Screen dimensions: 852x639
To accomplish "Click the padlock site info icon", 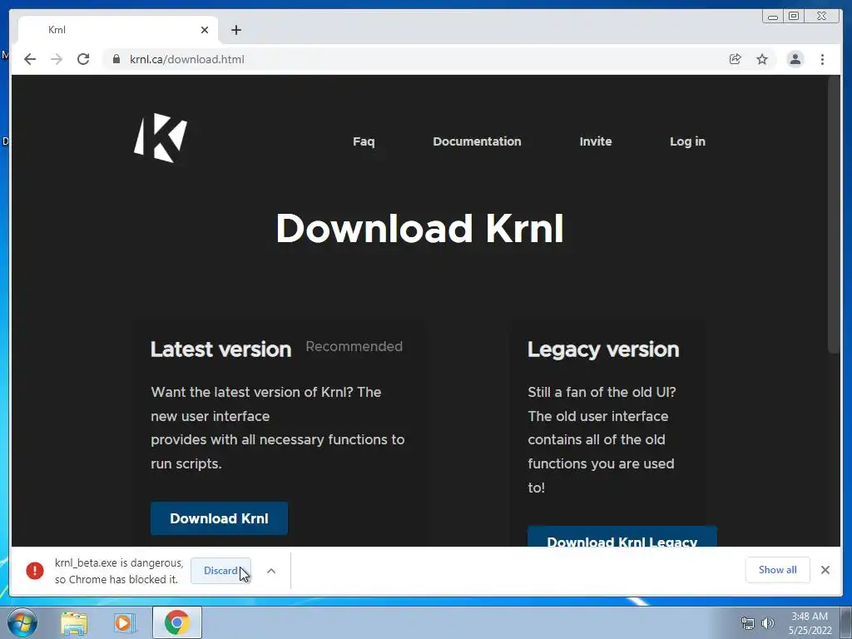I will (116, 59).
